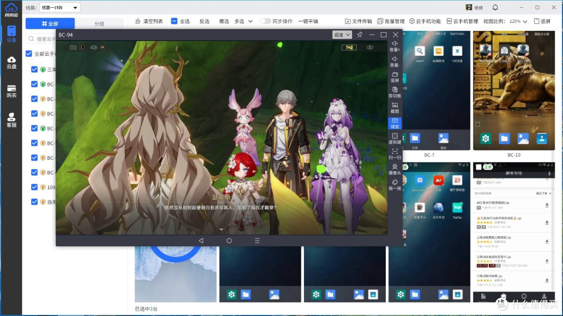Click the game's skip dialogue icon
Image resolution: width=563 pixels, height=316 pixels.
(349, 47)
